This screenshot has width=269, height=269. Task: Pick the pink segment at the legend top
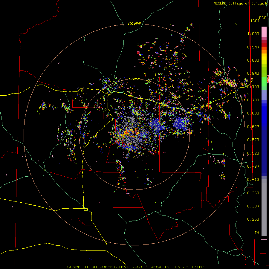tap(264, 32)
